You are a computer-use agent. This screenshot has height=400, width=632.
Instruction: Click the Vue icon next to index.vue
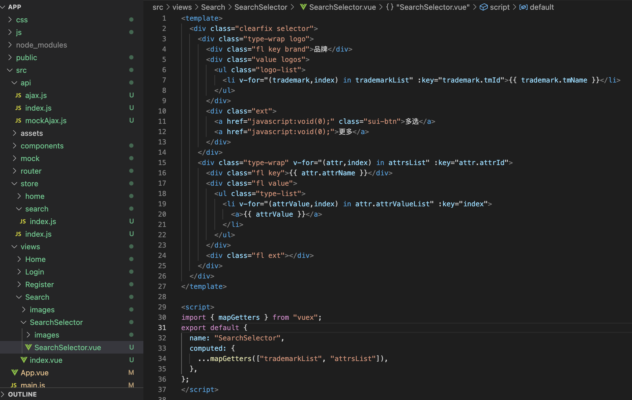(24, 360)
